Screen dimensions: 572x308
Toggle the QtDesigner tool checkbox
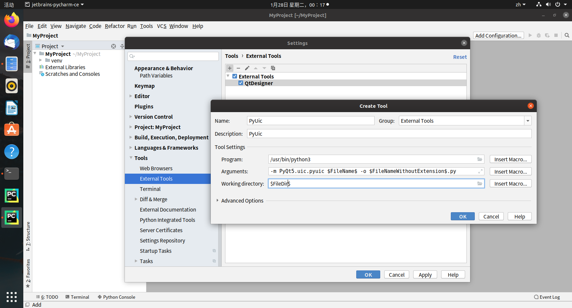[241, 83]
